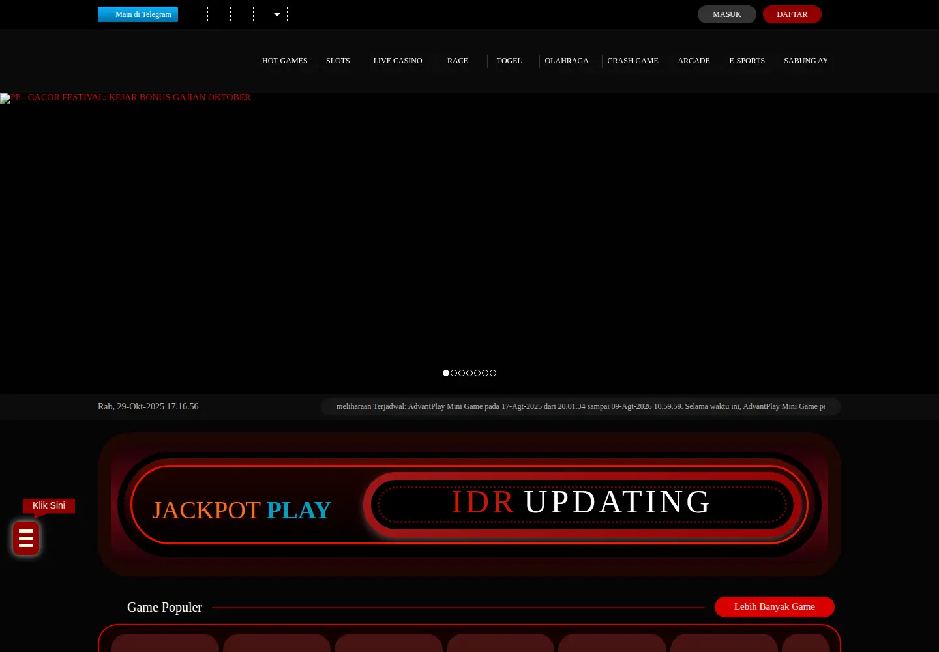Screen dimensions: 939x652
Task: Jump to the fourth carousel slide dot
Action: 469,373
